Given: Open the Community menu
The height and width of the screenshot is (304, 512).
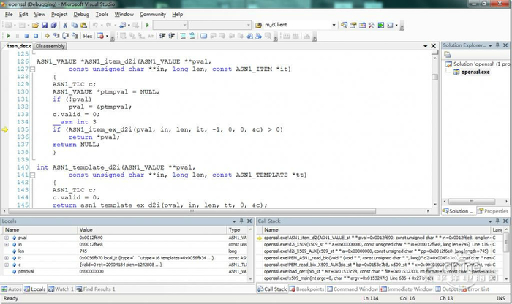Looking at the screenshot, I should tap(152, 14).
